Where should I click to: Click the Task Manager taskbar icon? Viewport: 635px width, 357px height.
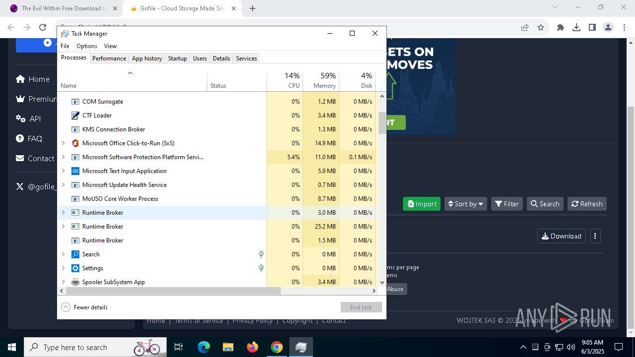(301, 347)
